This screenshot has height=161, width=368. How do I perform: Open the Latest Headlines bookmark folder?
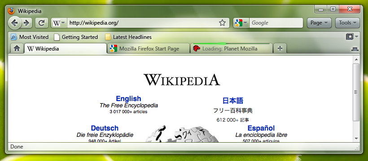pyautogui.click(x=128, y=37)
